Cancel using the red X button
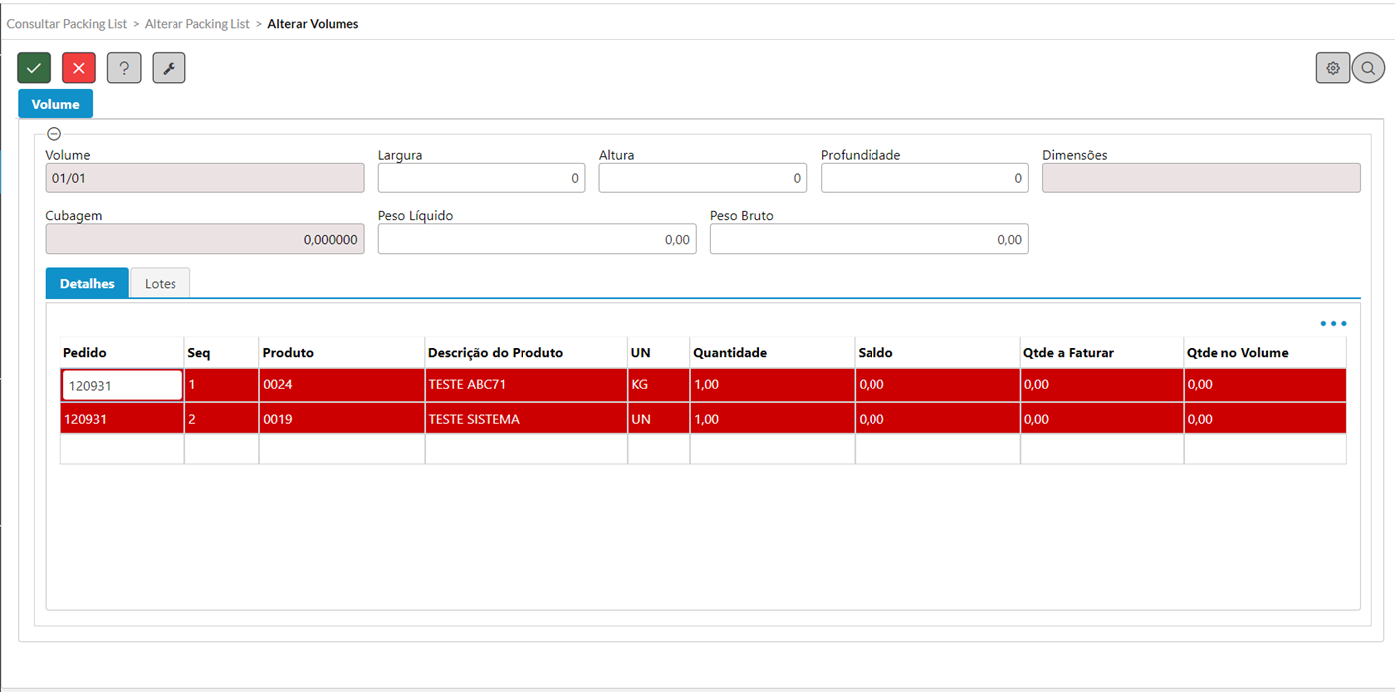The height and width of the screenshot is (692, 1395). click(79, 68)
